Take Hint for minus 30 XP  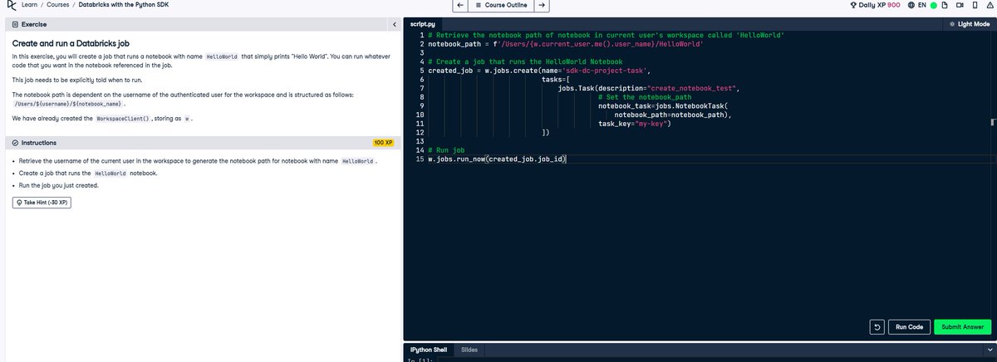pyautogui.click(x=41, y=202)
